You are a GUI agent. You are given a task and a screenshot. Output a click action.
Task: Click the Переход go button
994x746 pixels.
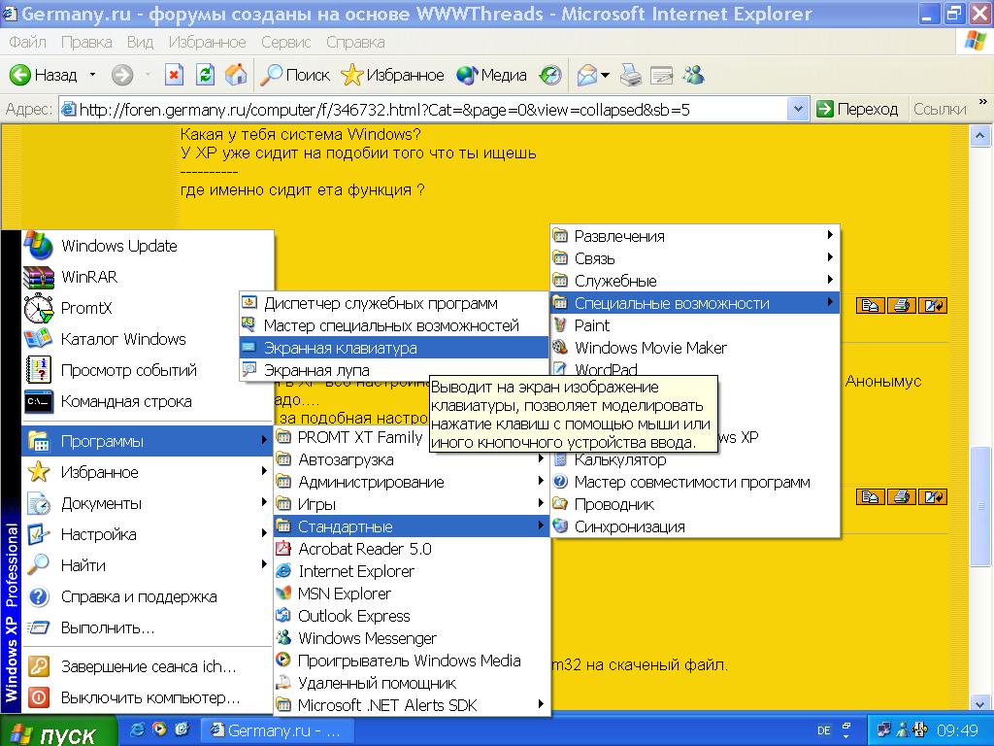[857, 109]
